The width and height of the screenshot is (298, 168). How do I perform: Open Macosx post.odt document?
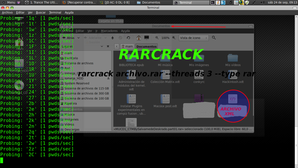(x=166, y=101)
